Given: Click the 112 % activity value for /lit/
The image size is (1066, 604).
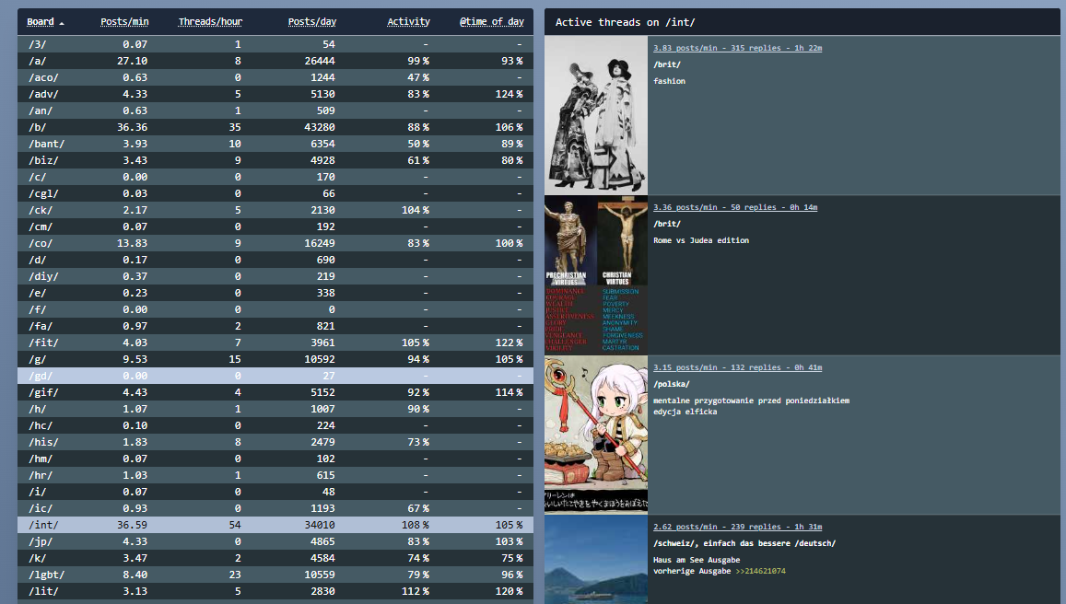Looking at the screenshot, I should [415, 591].
